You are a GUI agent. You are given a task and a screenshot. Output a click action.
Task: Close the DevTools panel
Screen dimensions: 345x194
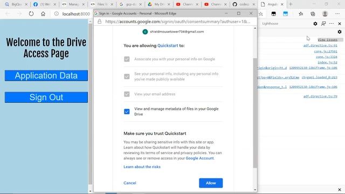[340, 24]
